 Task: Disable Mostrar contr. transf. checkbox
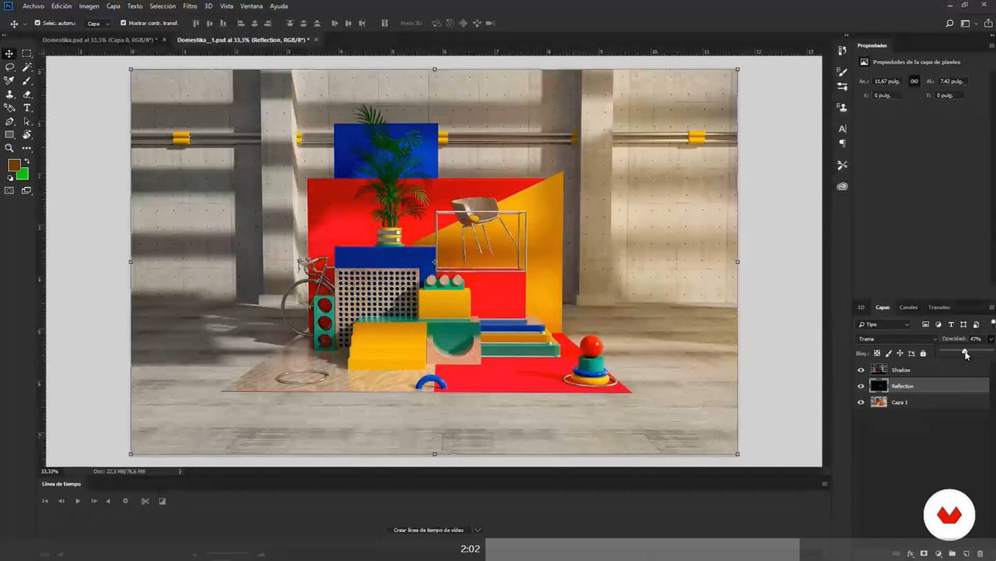click(x=124, y=23)
